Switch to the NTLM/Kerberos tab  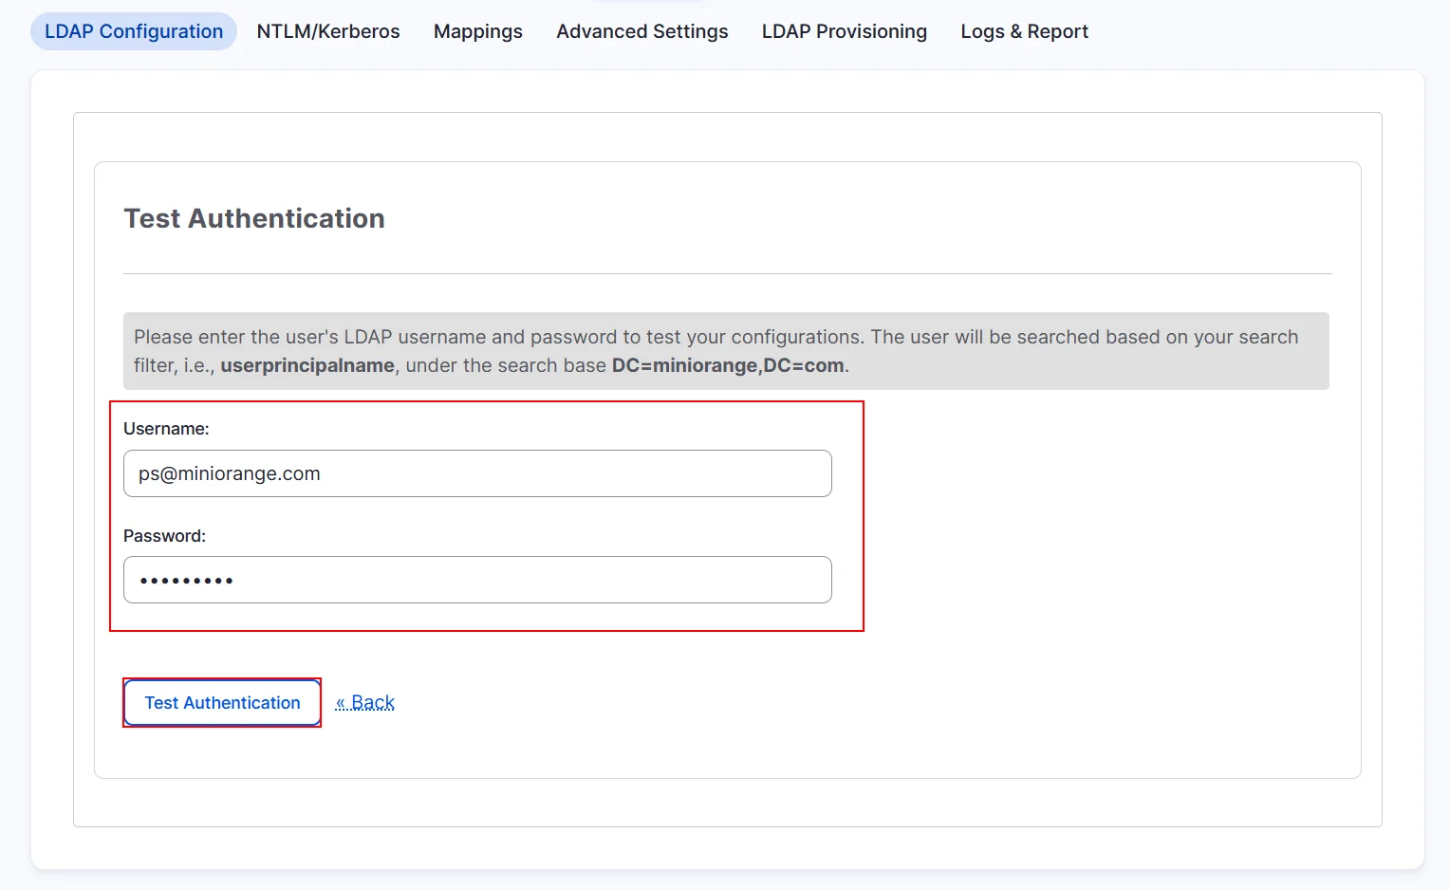(x=328, y=31)
